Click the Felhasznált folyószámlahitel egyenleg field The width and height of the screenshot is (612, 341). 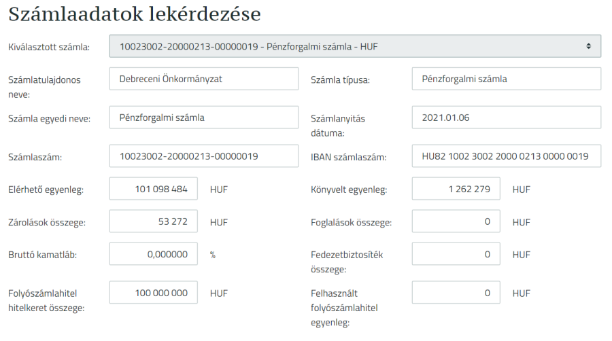point(456,292)
